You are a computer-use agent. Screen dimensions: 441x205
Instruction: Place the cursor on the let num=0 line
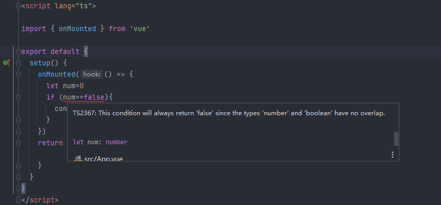65,86
